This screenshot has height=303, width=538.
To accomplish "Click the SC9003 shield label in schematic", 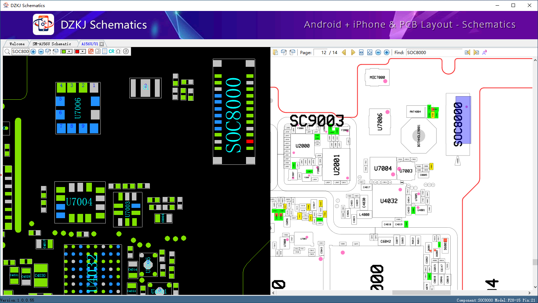I will (317, 121).
